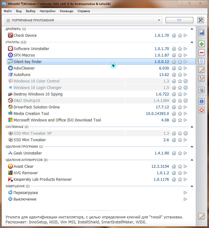Image resolution: width=209 pixels, height=228 pixels.
Task: Click the blue floppy disk save icon
Action: 202,32
